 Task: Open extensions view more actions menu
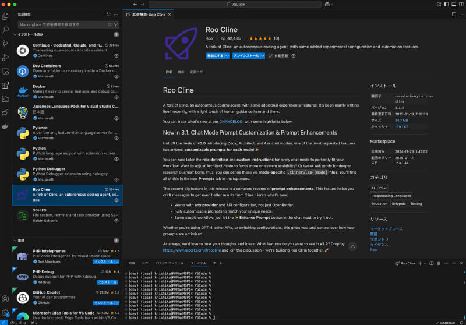point(116,15)
